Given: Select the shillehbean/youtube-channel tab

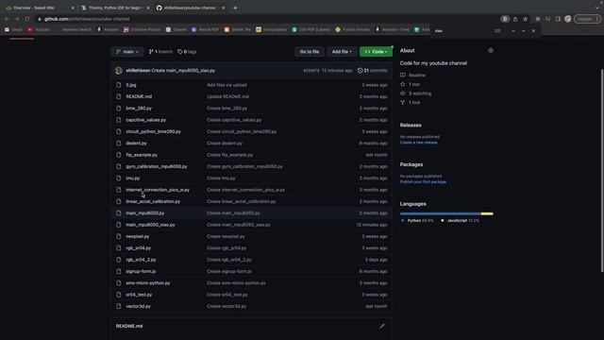Looking at the screenshot, I should 190,8.
